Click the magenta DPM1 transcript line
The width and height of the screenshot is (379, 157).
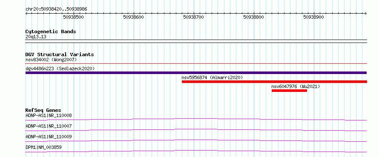196,151
